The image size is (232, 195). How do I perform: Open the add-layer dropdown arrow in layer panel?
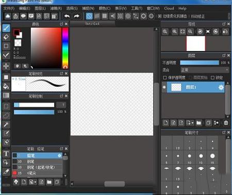192,123
